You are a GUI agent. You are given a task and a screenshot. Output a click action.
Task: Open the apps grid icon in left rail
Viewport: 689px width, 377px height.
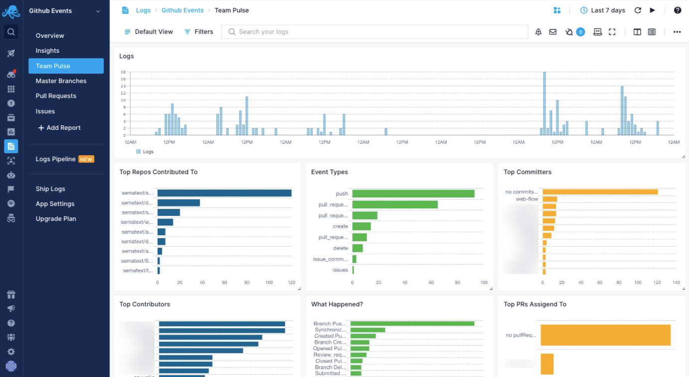coord(11,89)
